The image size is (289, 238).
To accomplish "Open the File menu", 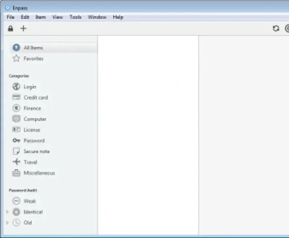I will pyautogui.click(x=10, y=17).
